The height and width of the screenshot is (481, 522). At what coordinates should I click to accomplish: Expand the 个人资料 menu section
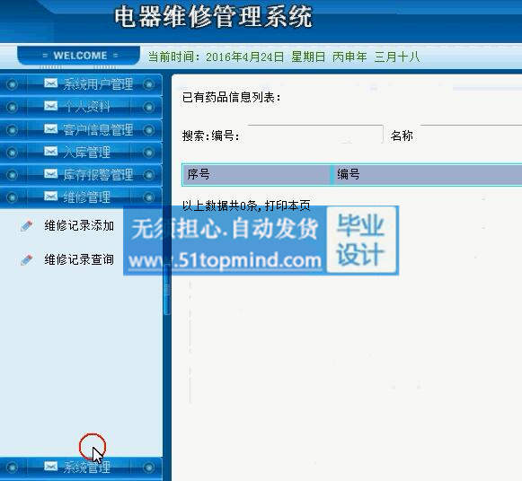(x=81, y=107)
